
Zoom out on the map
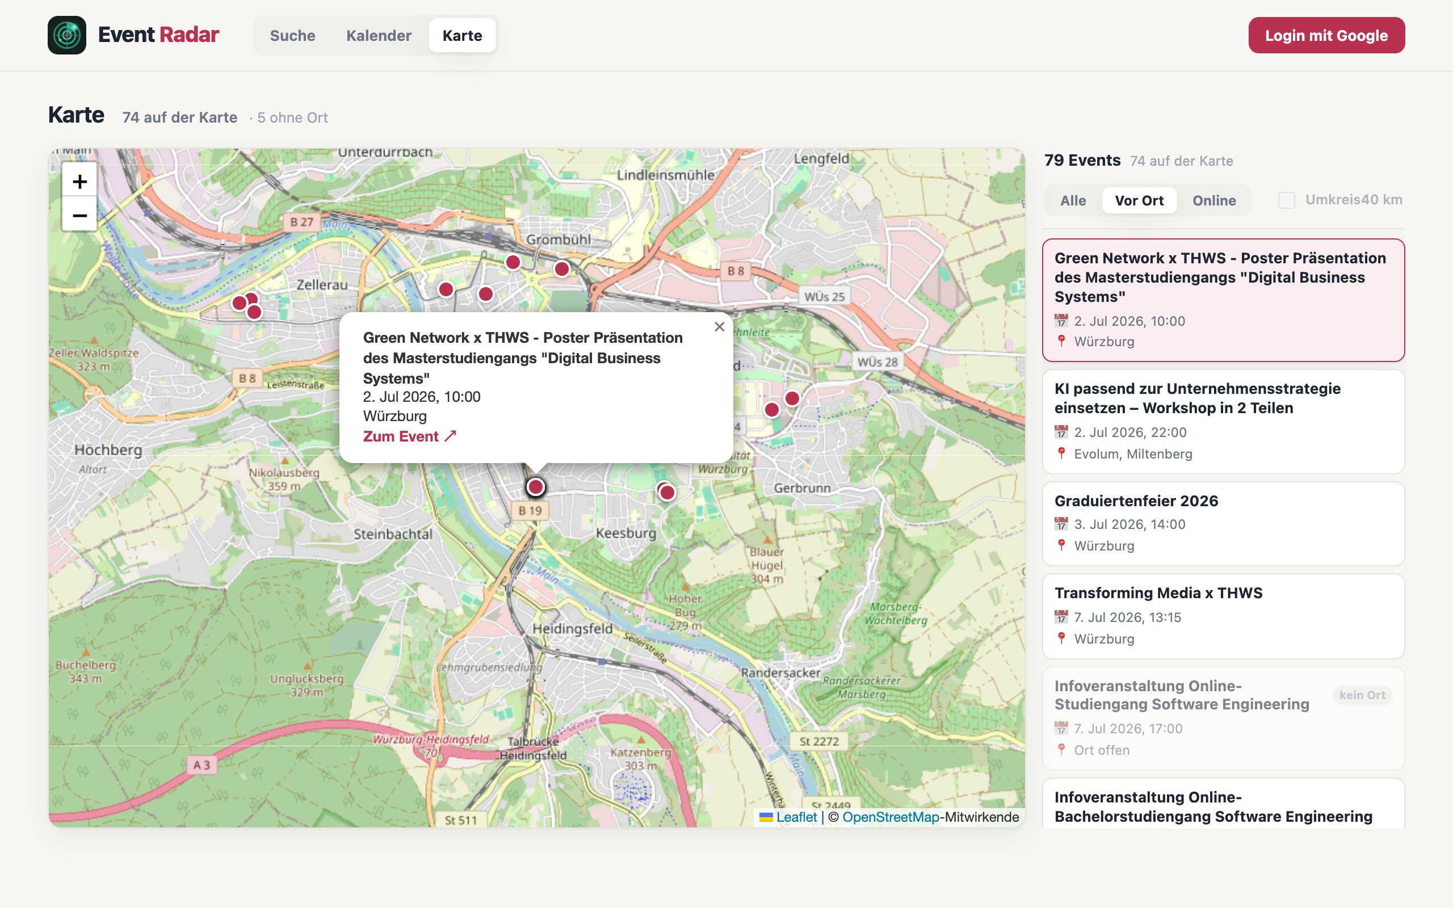pos(79,215)
